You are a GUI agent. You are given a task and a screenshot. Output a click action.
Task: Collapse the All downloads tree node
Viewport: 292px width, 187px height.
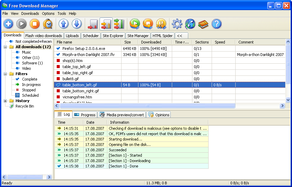click(6, 47)
